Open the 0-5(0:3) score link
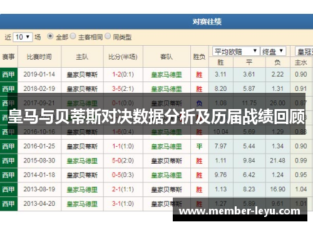 click(x=123, y=175)
